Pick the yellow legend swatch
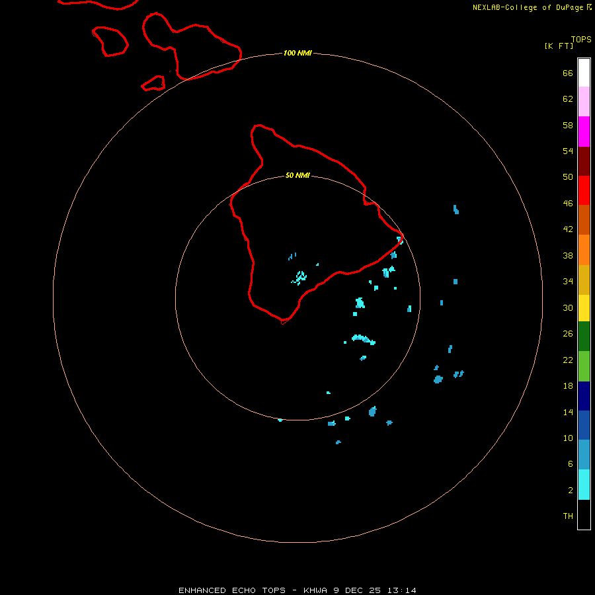Image resolution: width=595 pixels, height=595 pixels. [x=584, y=308]
